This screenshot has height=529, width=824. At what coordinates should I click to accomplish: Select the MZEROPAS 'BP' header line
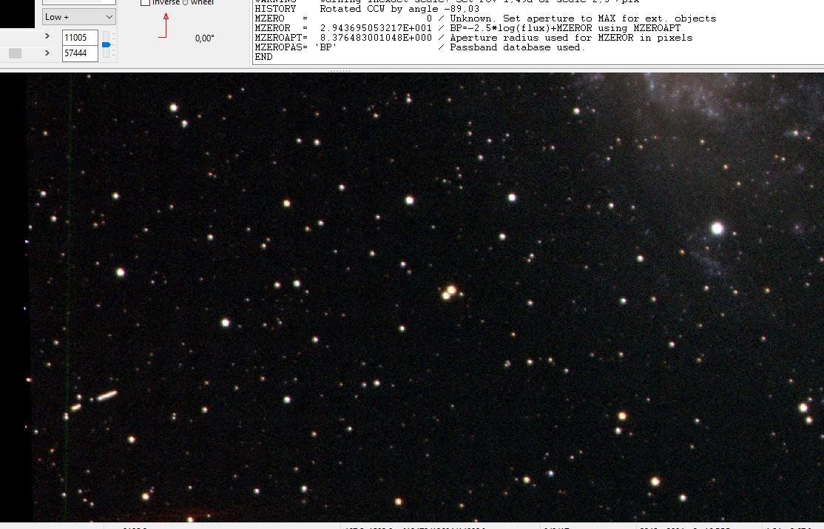click(419, 47)
